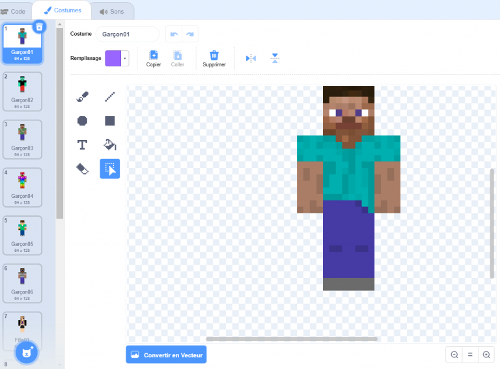The image size is (500, 369).
Task: Select the Circle tool
Action: click(82, 121)
